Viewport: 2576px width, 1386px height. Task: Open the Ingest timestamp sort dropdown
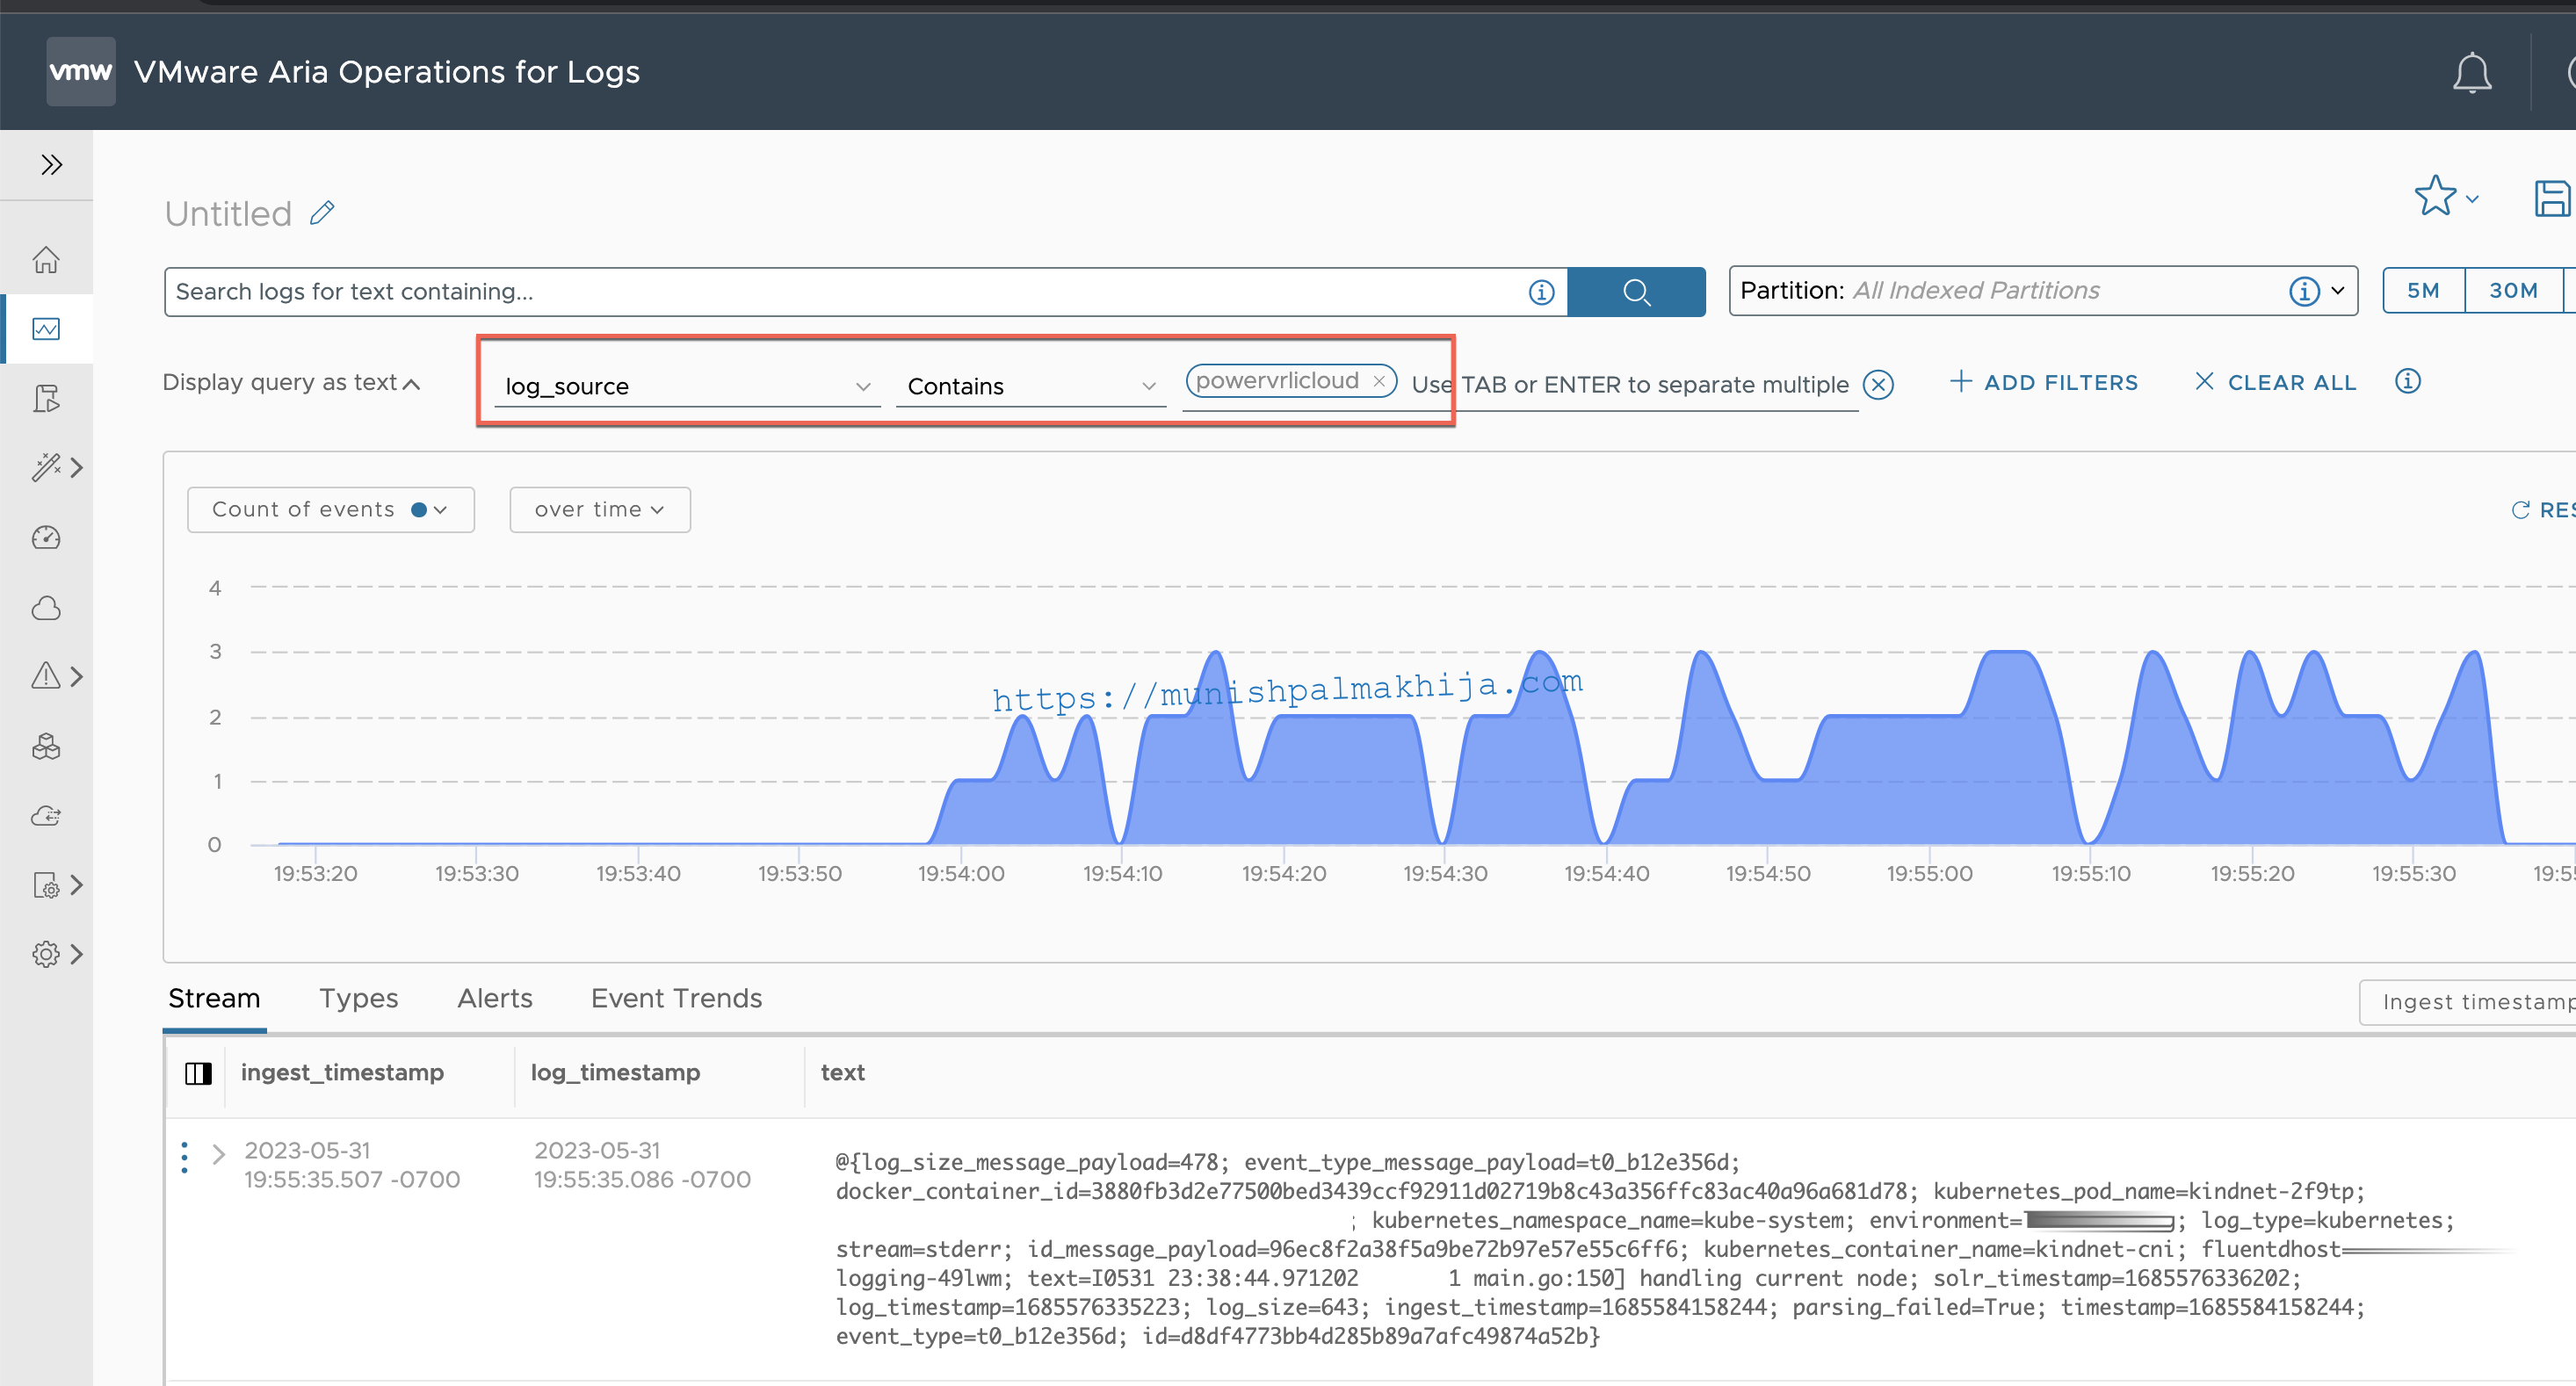(x=2468, y=1002)
